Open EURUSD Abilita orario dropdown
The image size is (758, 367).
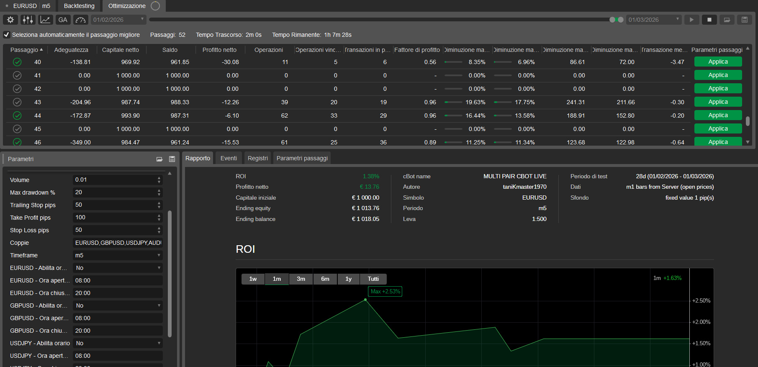[118, 268]
